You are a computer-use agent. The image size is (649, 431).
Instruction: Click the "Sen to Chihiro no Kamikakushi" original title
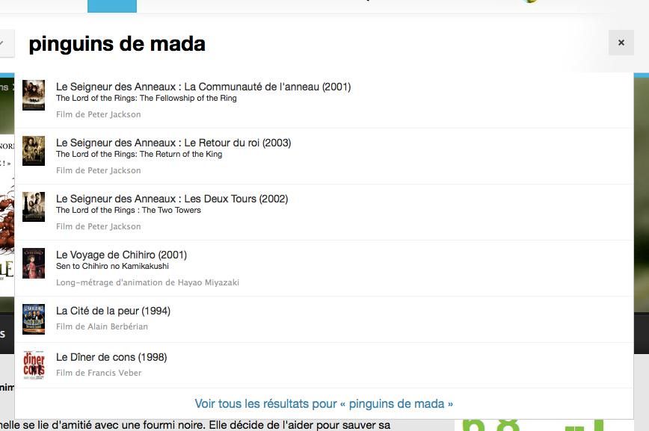pos(112,267)
